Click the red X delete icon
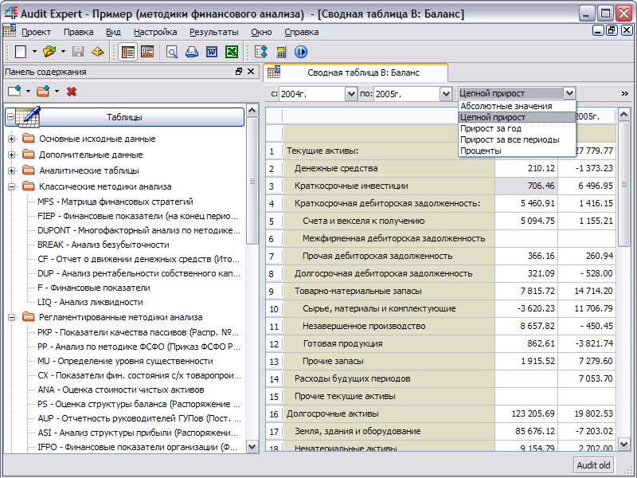The width and height of the screenshot is (637, 478). (72, 92)
